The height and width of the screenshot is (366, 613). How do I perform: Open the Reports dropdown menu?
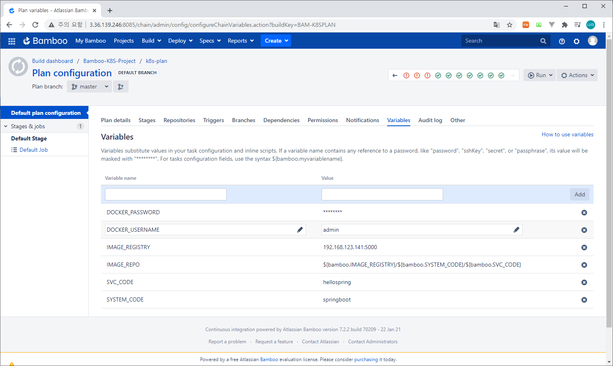click(x=241, y=41)
